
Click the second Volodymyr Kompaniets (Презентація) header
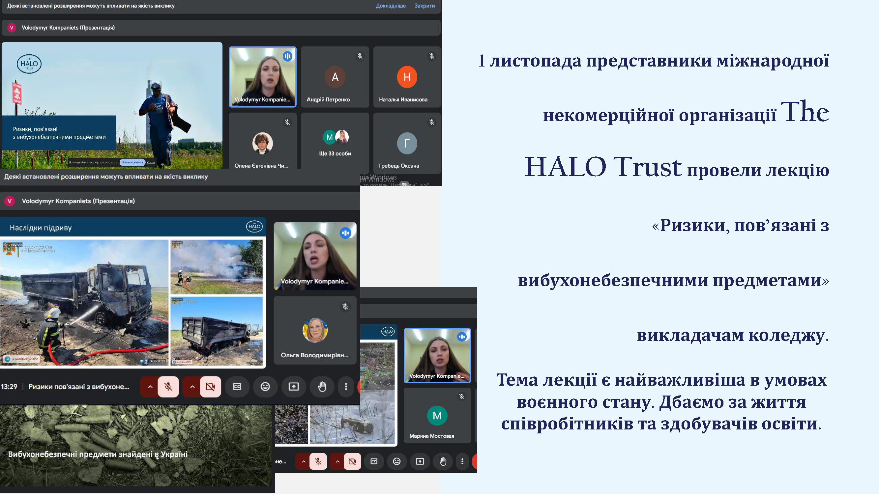(x=180, y=201)
